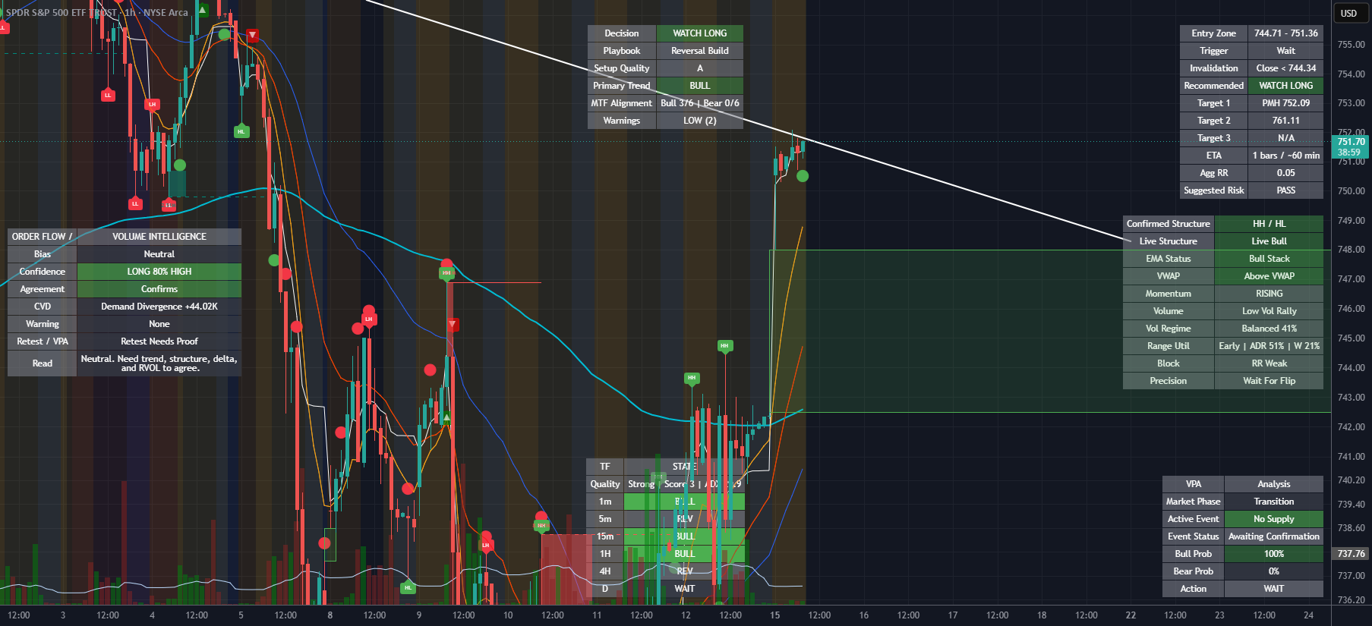
Task: Click the Entry Zone 744.71 - 751.36 value
Action: click(1285, 33)
